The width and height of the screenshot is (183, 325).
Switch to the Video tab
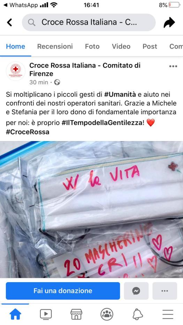coord(121,46)
